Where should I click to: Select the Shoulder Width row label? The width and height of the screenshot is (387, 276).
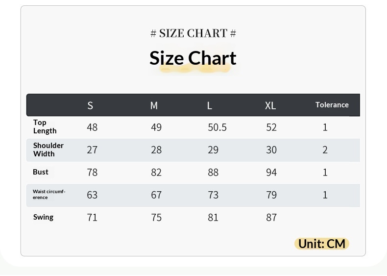[x=48, y=150]
